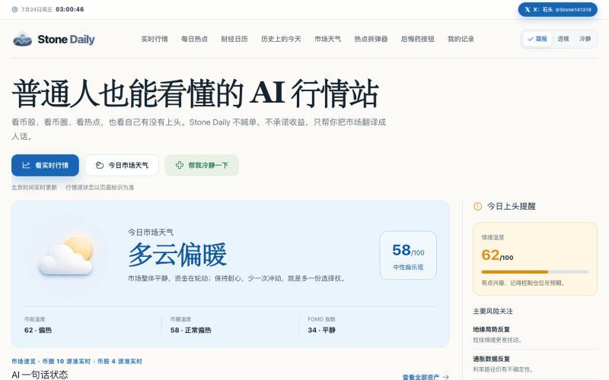The image size is (609, 380).
Task: Click the FOMO 指数 34 · 平静 value
Action: point(321,330)
